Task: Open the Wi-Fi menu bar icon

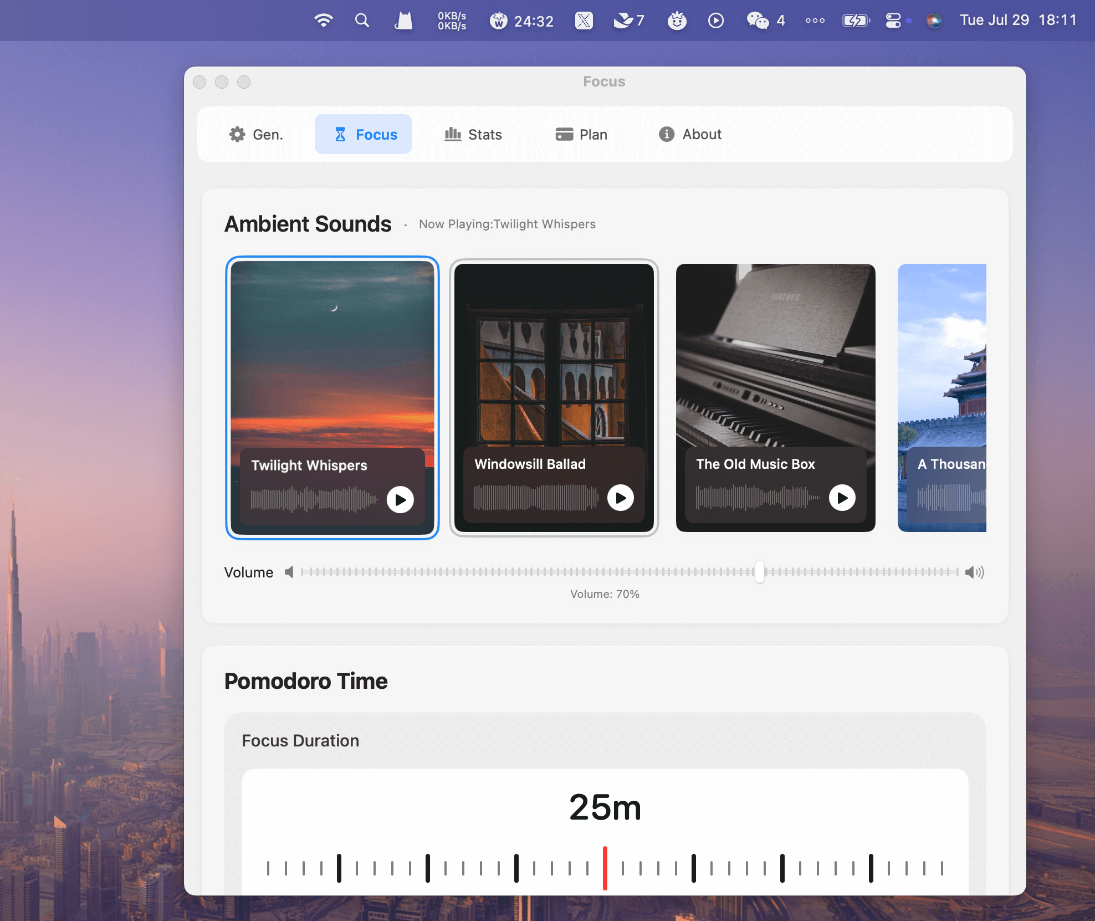Action: tap(324, 21)
